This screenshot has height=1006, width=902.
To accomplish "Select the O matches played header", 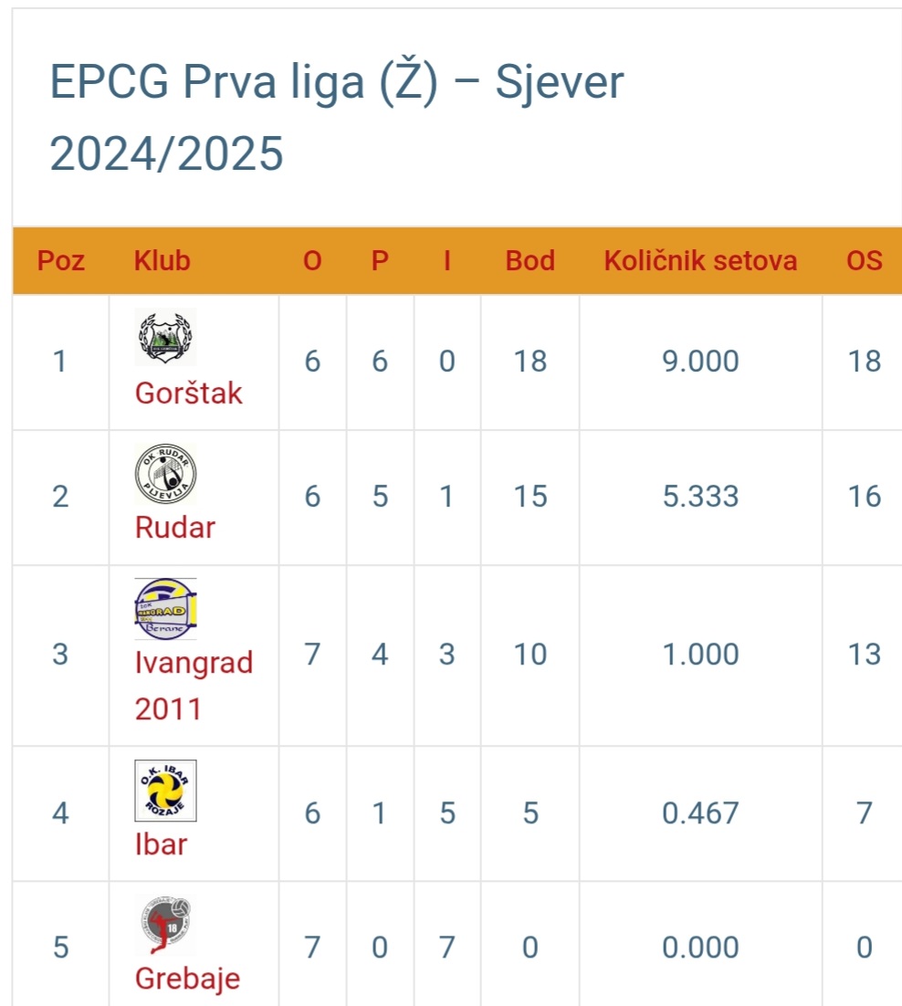I will coord(312,260).
